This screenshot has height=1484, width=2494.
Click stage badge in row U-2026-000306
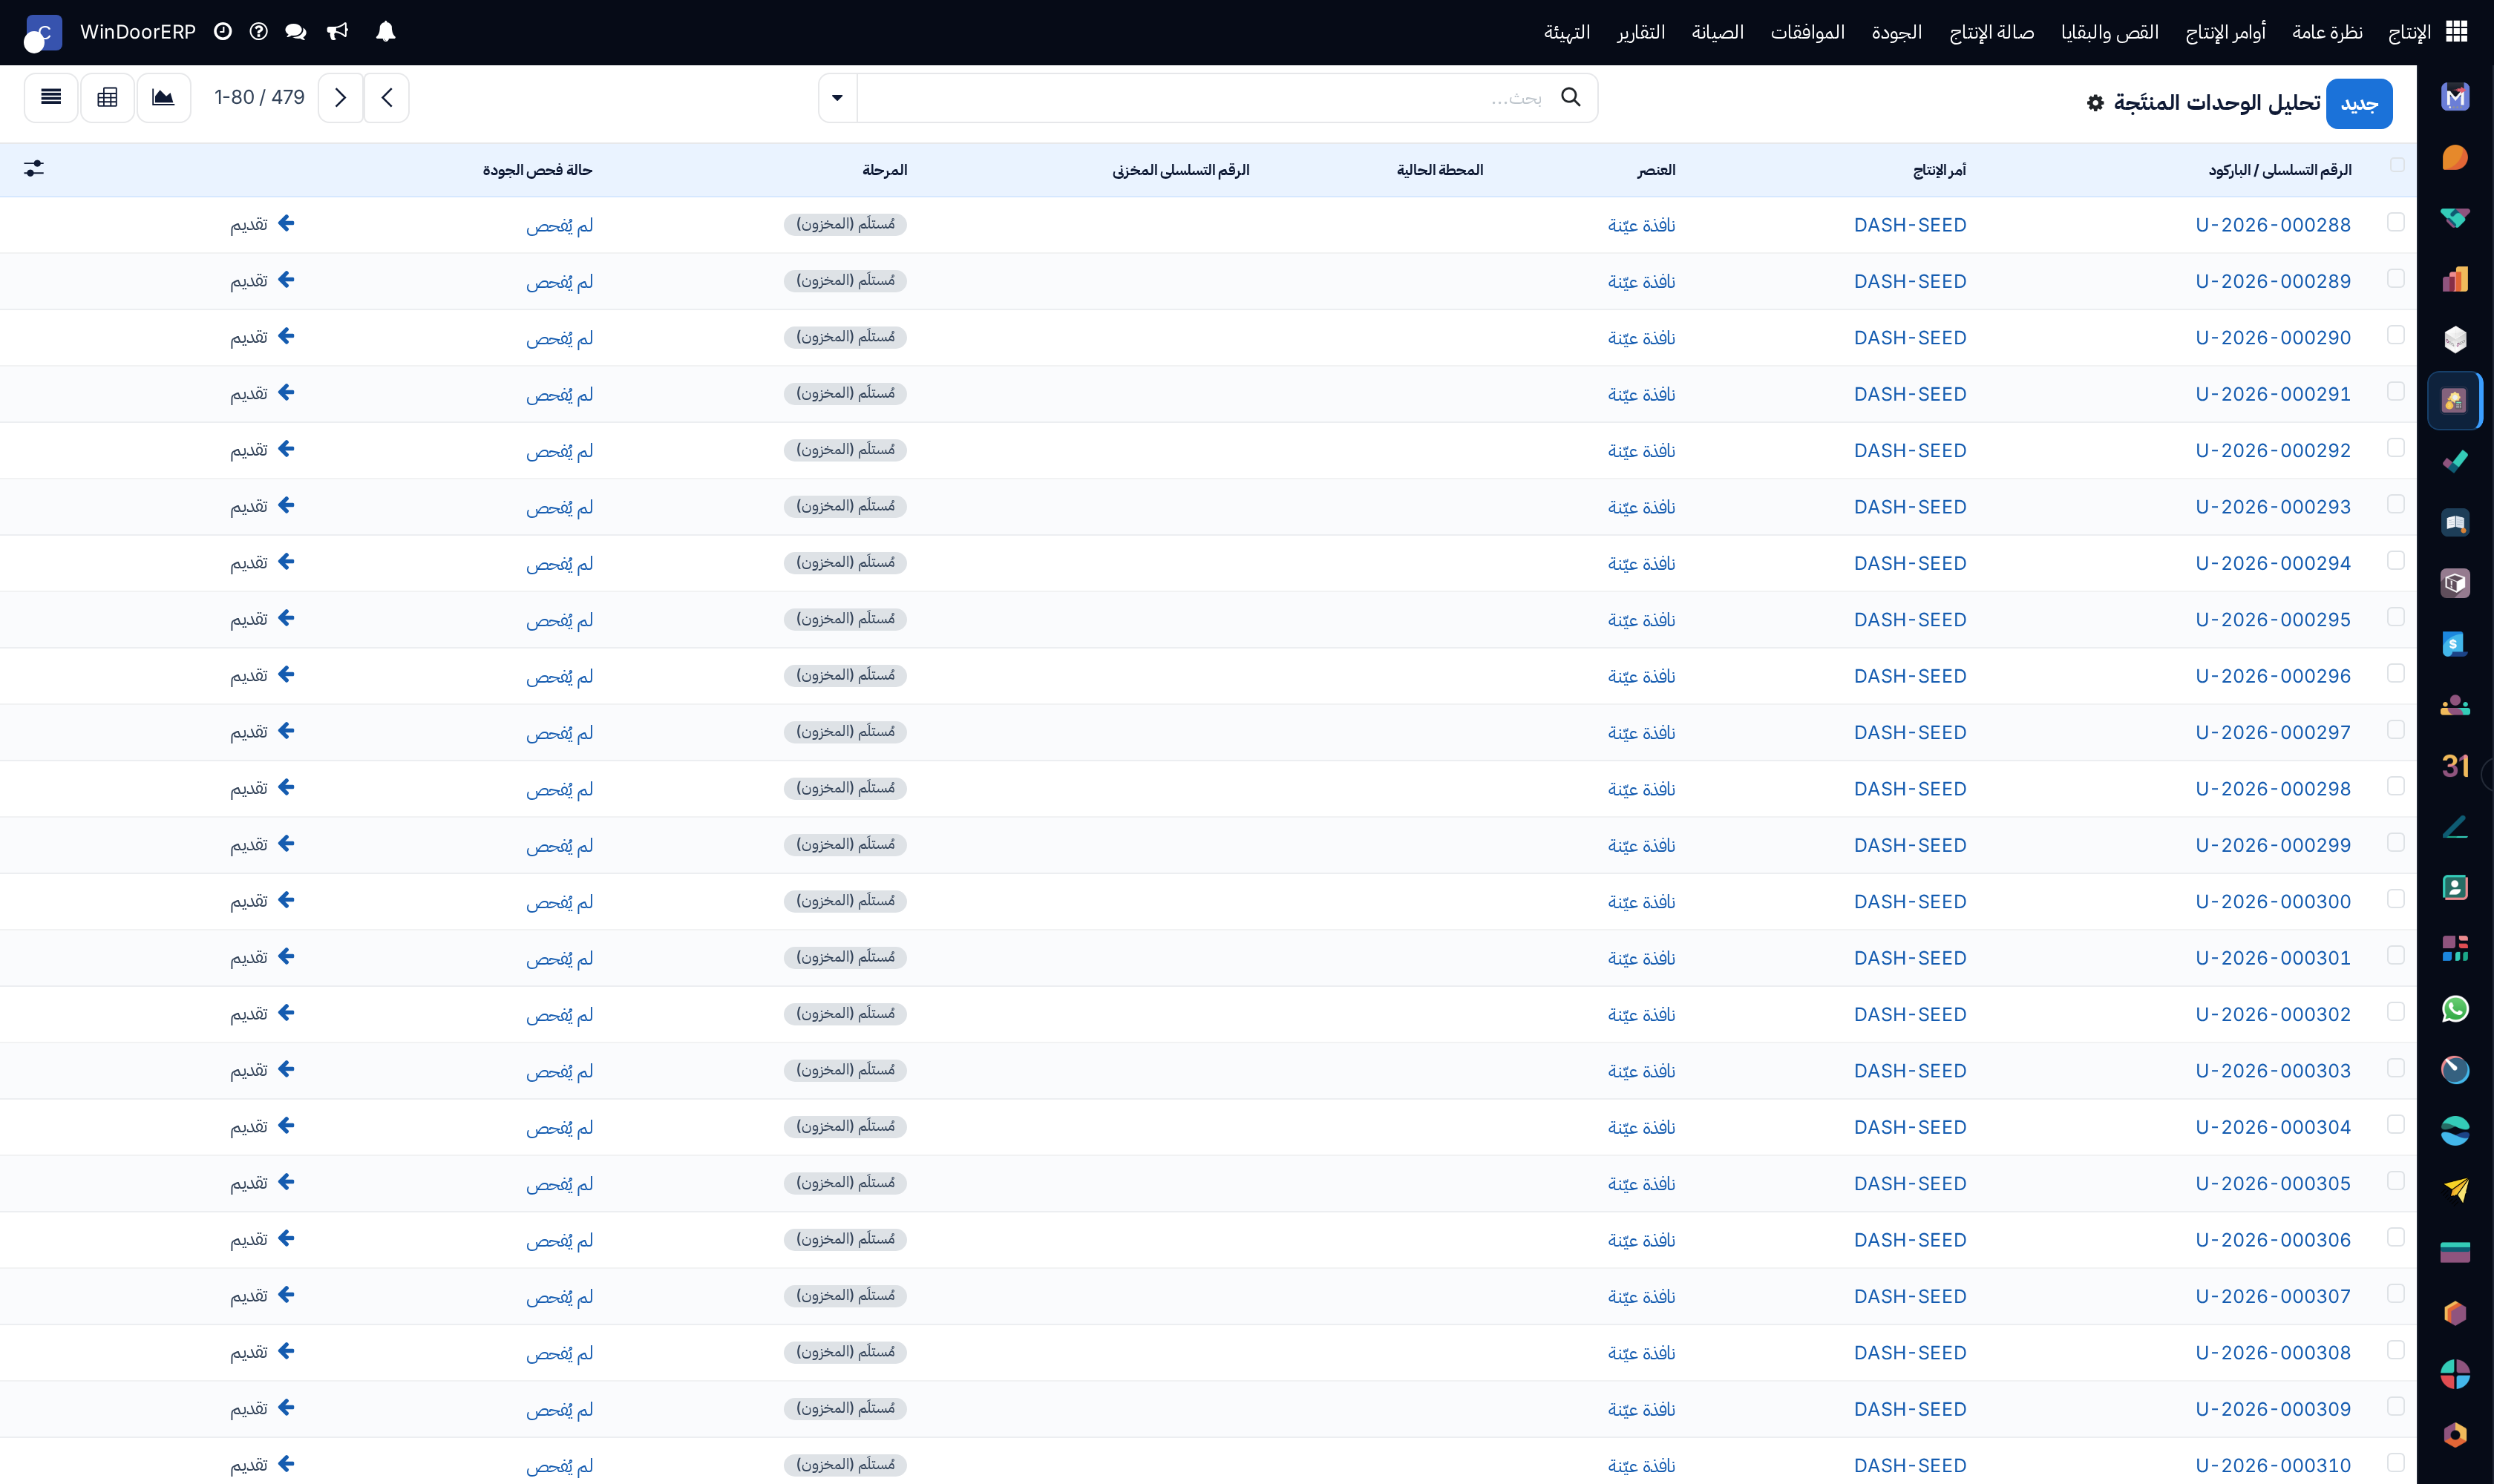click(x=845, y=1239)
